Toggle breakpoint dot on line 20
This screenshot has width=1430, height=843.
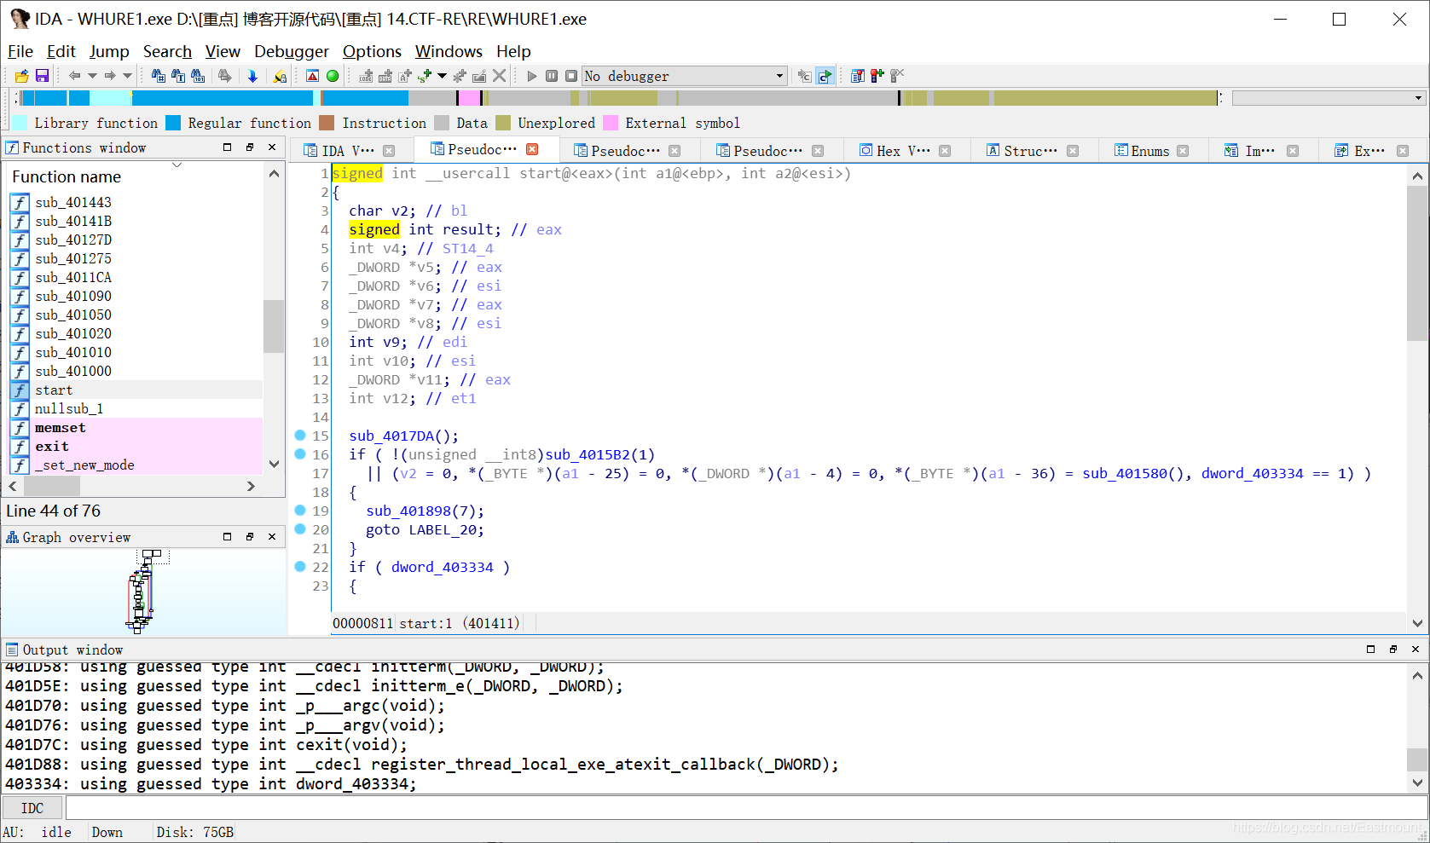(300, 528)
